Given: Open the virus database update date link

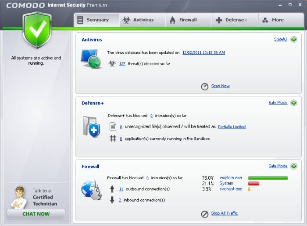Looking at the screenshot, I should click(x=203, y=52).
